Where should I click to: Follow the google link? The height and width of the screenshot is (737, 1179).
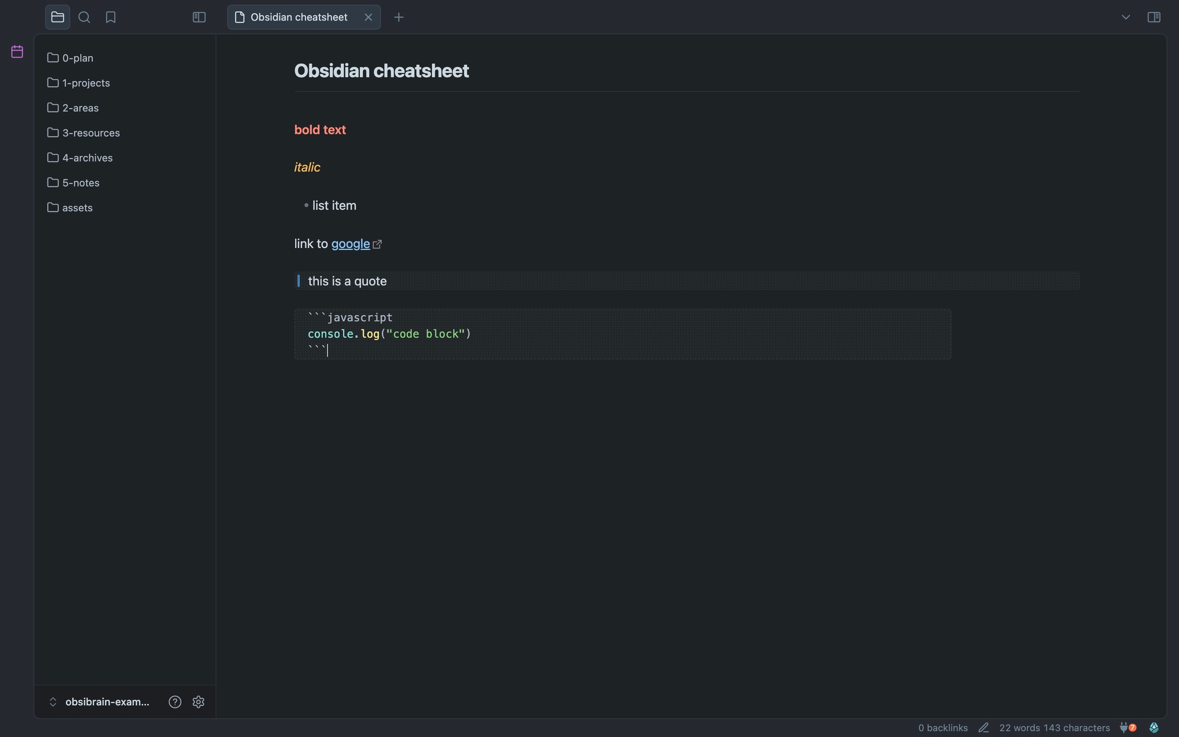pos(350,244)
